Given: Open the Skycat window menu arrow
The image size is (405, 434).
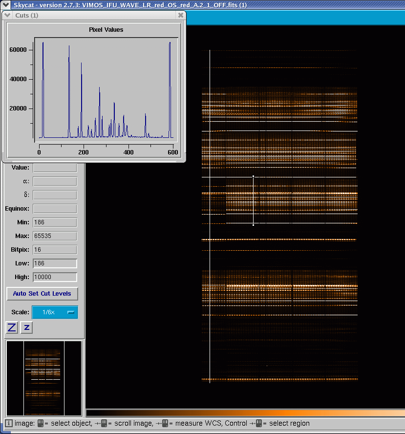Looking at the screenshot, I should tap(5, 5).
